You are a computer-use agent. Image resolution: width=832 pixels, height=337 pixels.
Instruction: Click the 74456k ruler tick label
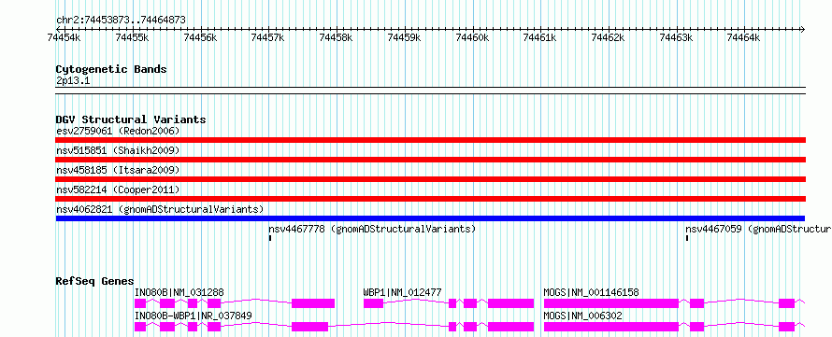pyautogui.click(x=200, y=37)
